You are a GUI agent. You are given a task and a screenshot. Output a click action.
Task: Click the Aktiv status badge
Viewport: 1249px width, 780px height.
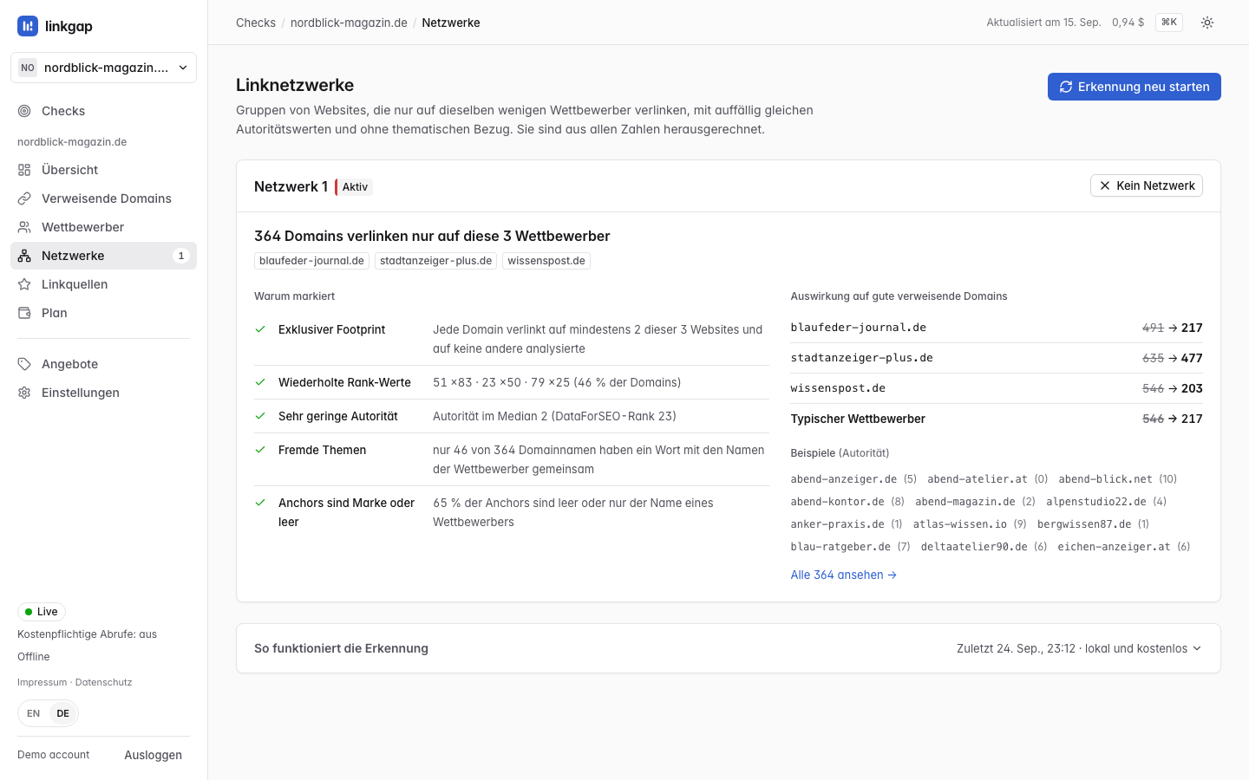point(354,187)
